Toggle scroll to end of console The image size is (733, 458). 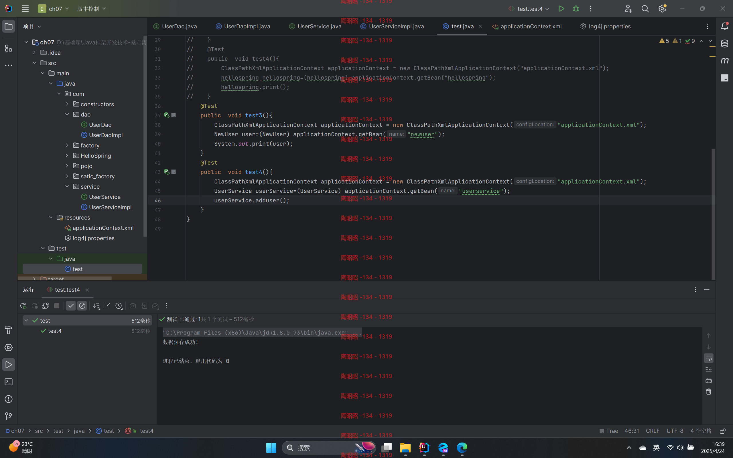708,369
